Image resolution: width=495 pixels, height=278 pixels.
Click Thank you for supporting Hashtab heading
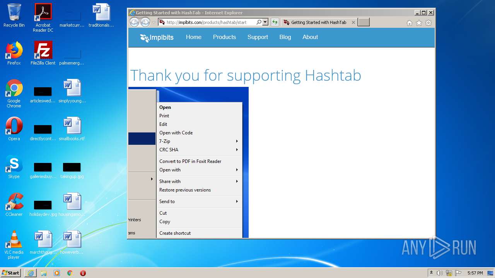click(x=246, y=75)
